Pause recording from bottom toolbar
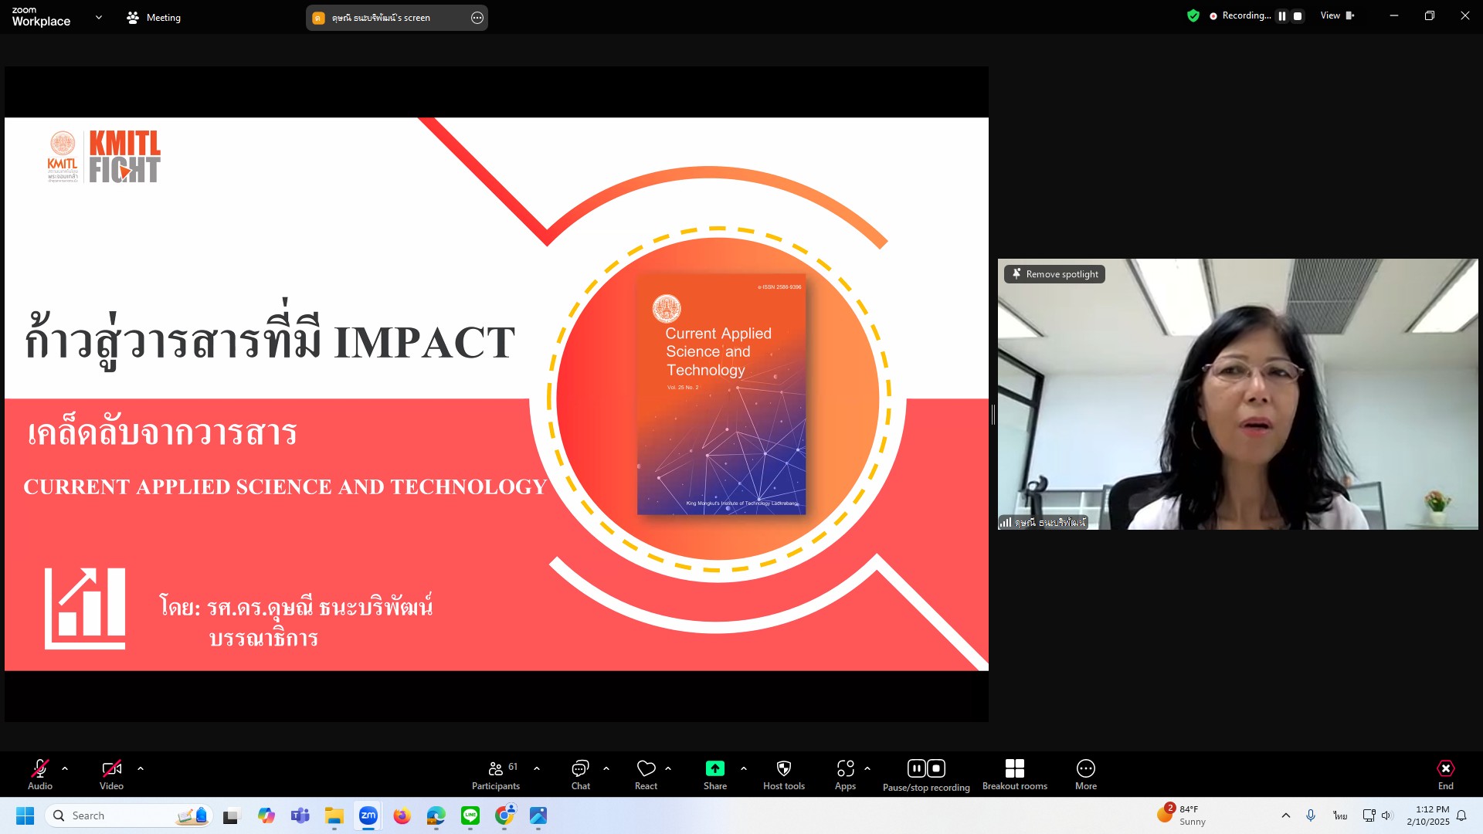 point(917,768)
